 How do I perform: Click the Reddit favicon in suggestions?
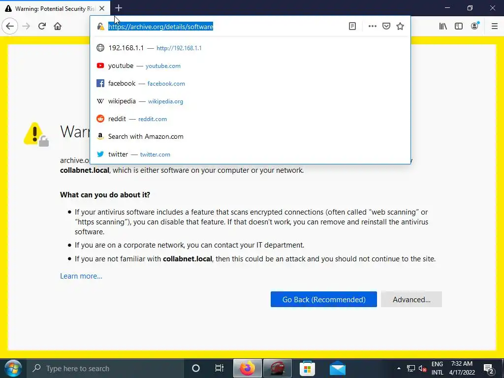pos(100,119)
